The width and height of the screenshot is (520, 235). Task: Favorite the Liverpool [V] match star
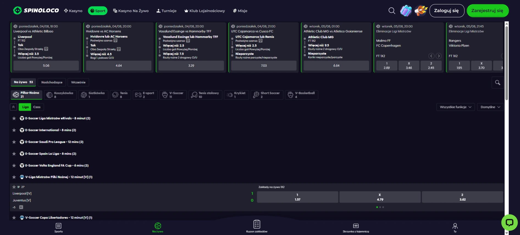tap(14, 187)
